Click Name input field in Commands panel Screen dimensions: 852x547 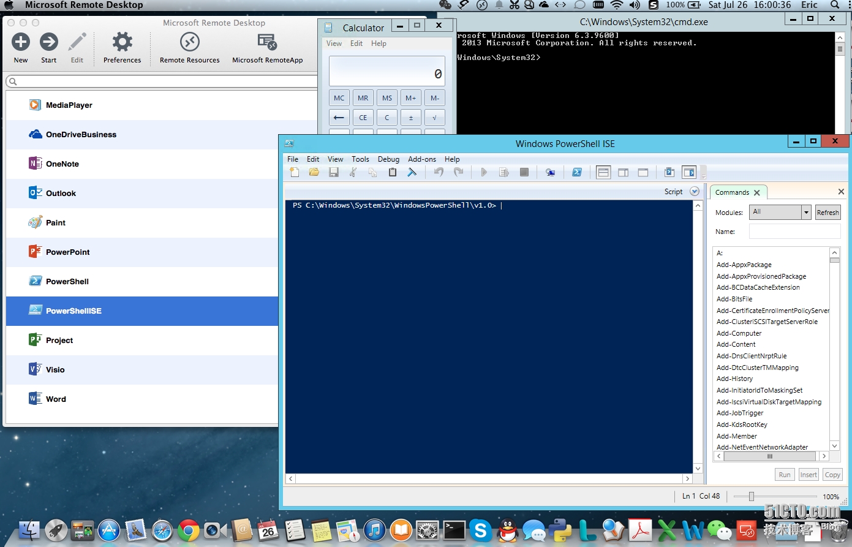[x=794, y=232]
